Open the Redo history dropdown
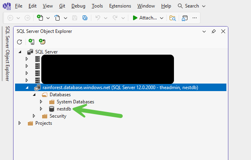 pyautogui.click(x=123, y=18)
